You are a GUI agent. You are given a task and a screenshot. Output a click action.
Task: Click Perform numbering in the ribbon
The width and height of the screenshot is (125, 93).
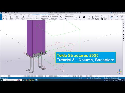click(54, 16)
